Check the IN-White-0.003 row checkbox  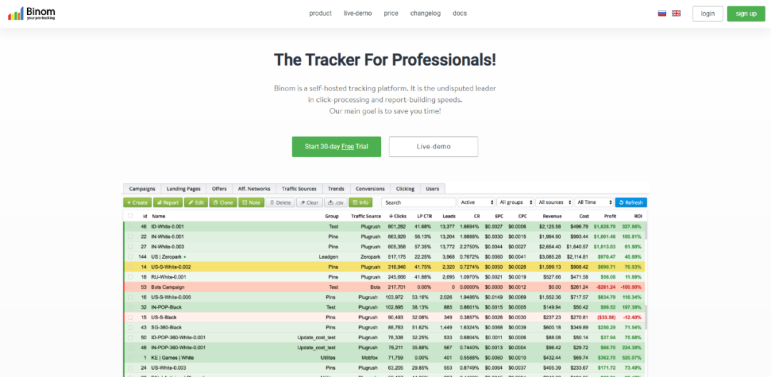coord(131,247)
